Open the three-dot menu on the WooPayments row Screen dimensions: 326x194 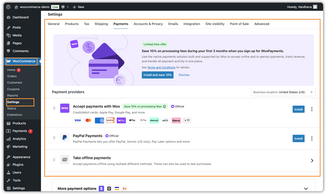[312, 109]
